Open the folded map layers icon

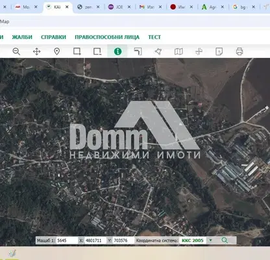click(178, 51)
